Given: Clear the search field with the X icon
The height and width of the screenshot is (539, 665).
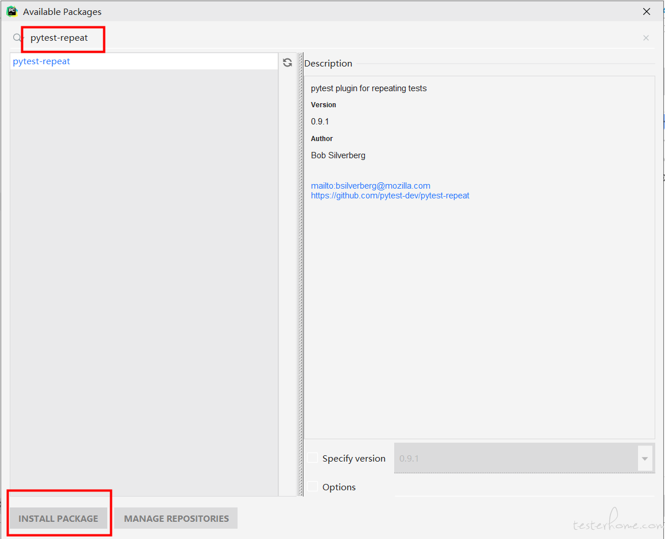Looking at the screenshot, I should pyautogui.click(x=645, y=38).
